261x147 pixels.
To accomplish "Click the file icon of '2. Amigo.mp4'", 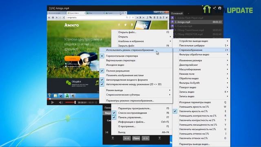I will click(172, 22).
